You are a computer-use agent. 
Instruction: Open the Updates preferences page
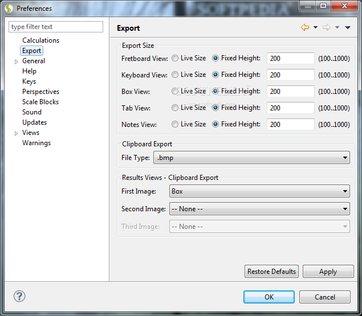[34, 122]
